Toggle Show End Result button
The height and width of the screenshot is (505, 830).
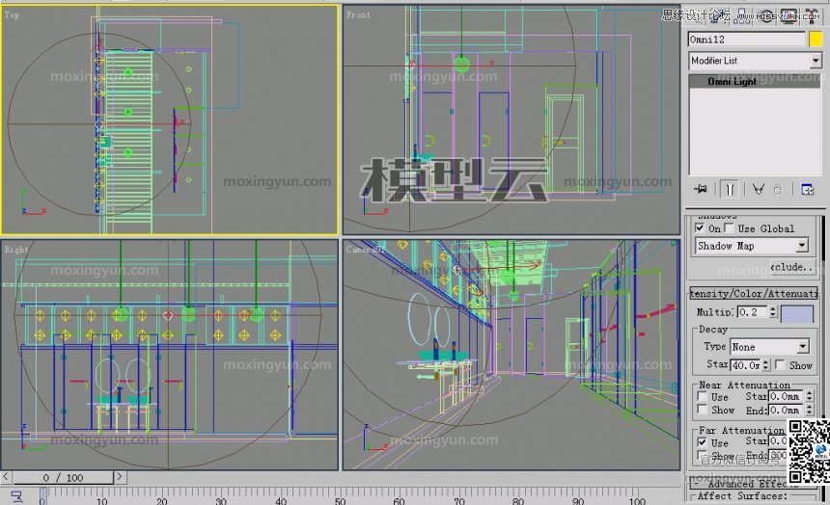coord(730,189)
